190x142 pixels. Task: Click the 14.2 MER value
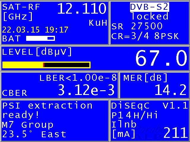(x=171, y=90)
